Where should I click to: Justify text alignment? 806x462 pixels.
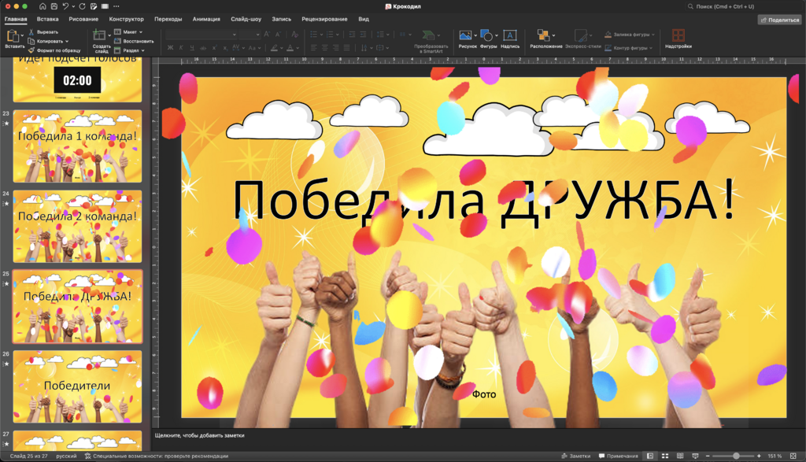(x=346, y=48)
